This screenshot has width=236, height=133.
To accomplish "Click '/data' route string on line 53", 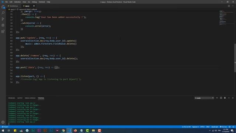I will click(x=31, y=67).
